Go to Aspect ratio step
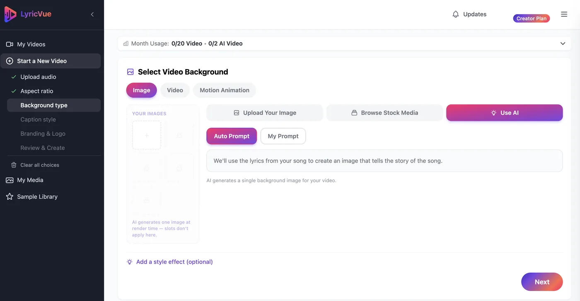This screenshot has height=301, width=580. [37, 91]
